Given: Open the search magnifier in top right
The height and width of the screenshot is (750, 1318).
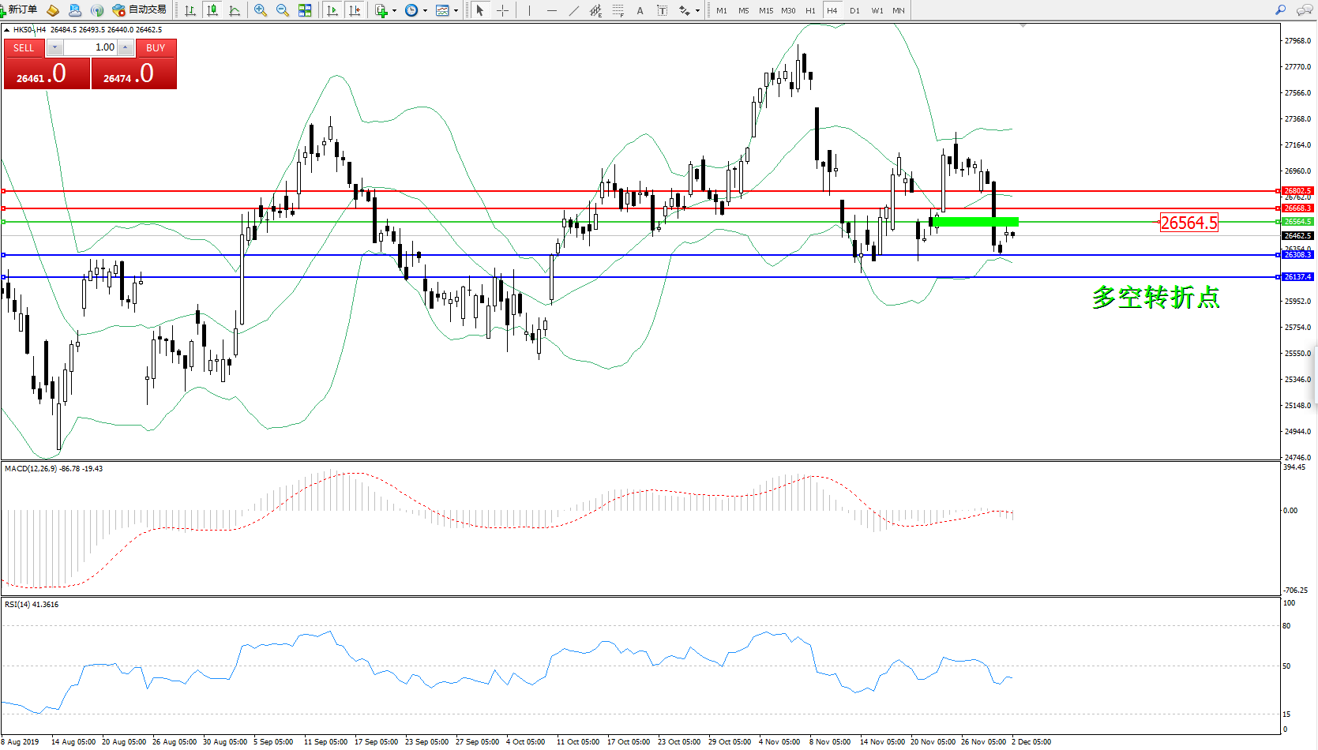Looking at the screenshot, I should [x=1280, y=10].
